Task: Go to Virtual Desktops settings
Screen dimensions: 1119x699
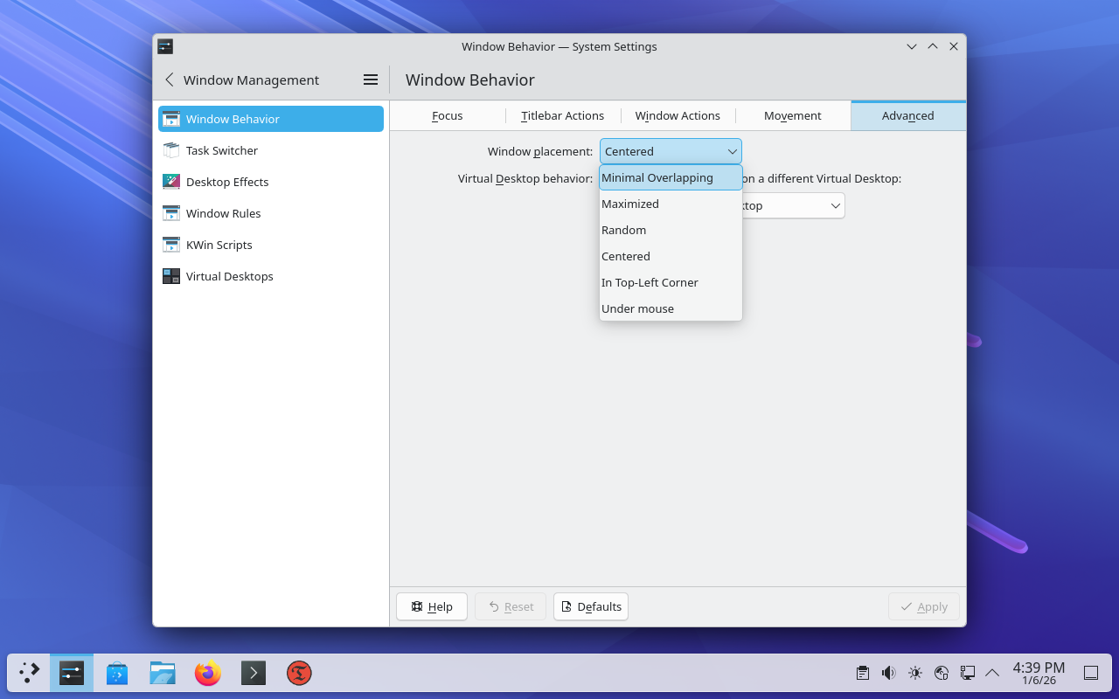Action: tap(229, 276)
